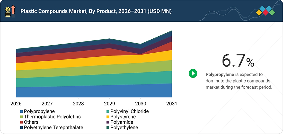This screenshot has width=283, height=134.
Task: Select the Polyethylene Terephthalate legend swatch
Action: coord(21,128)
